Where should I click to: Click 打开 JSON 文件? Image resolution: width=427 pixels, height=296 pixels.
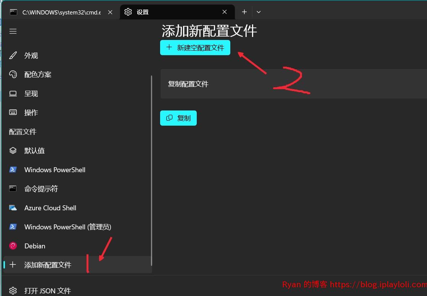[x=78, y=290]
